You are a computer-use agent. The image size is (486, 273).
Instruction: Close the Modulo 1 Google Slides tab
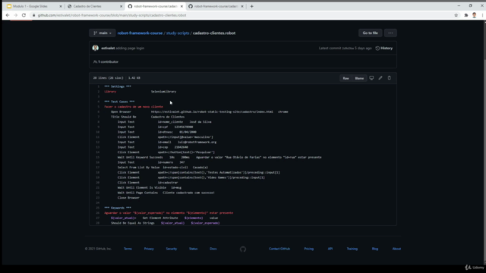pos(61,6)
